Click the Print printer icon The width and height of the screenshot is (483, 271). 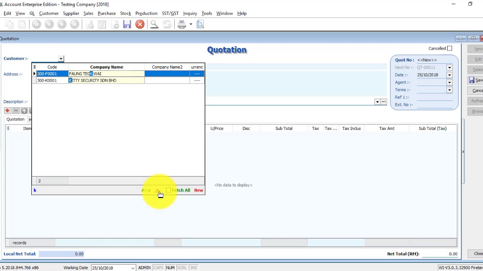(182, 24)
